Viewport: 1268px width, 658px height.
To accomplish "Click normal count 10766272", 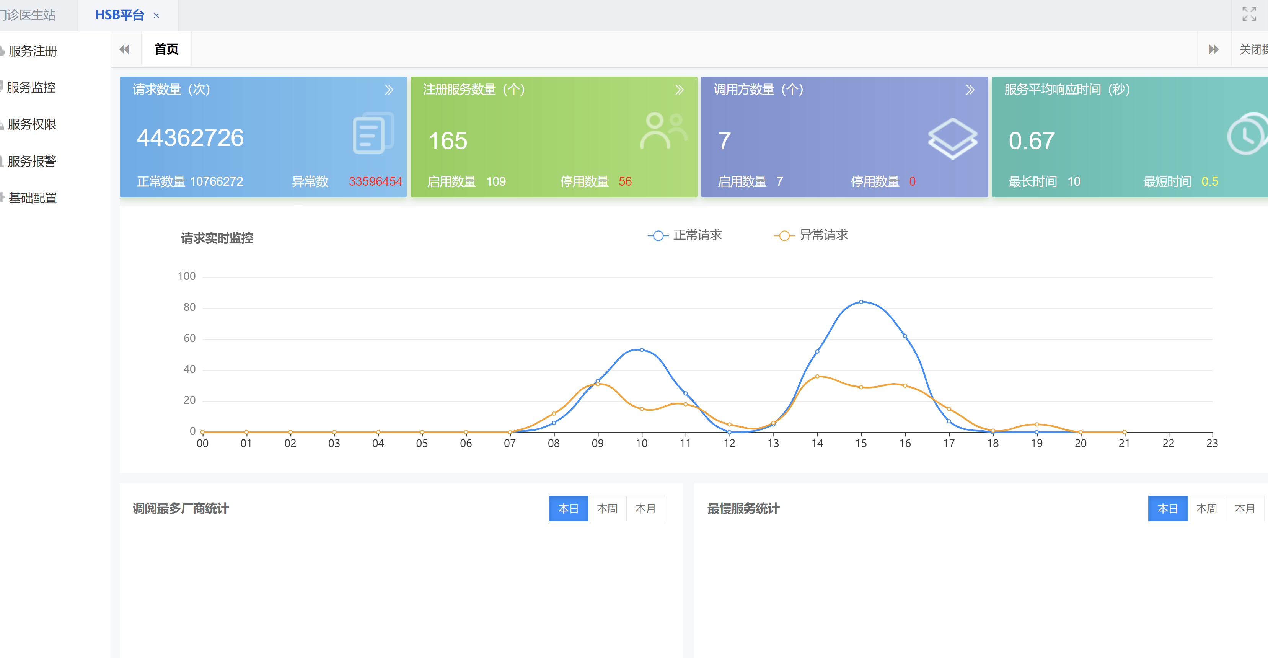I will point(217,181).
